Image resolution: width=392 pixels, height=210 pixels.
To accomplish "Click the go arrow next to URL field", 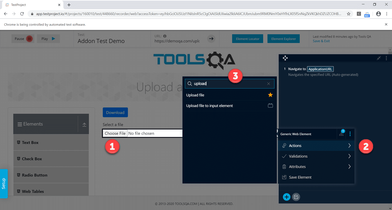I will [211, 39].
